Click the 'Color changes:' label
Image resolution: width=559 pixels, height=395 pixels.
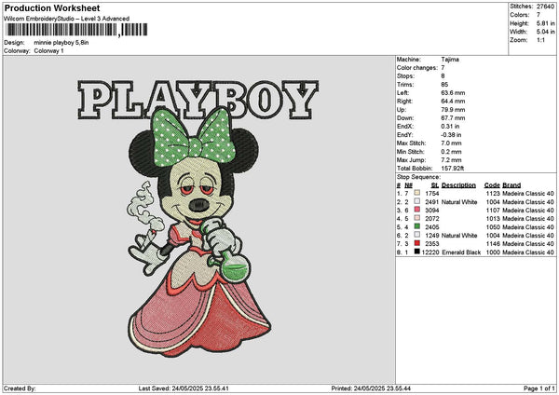(417, 68)
